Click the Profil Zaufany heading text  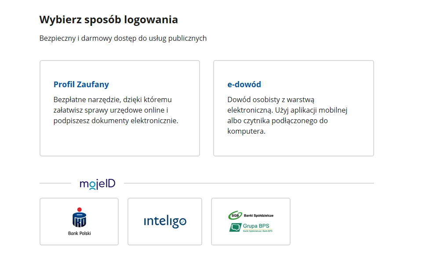tap(81, 84)
